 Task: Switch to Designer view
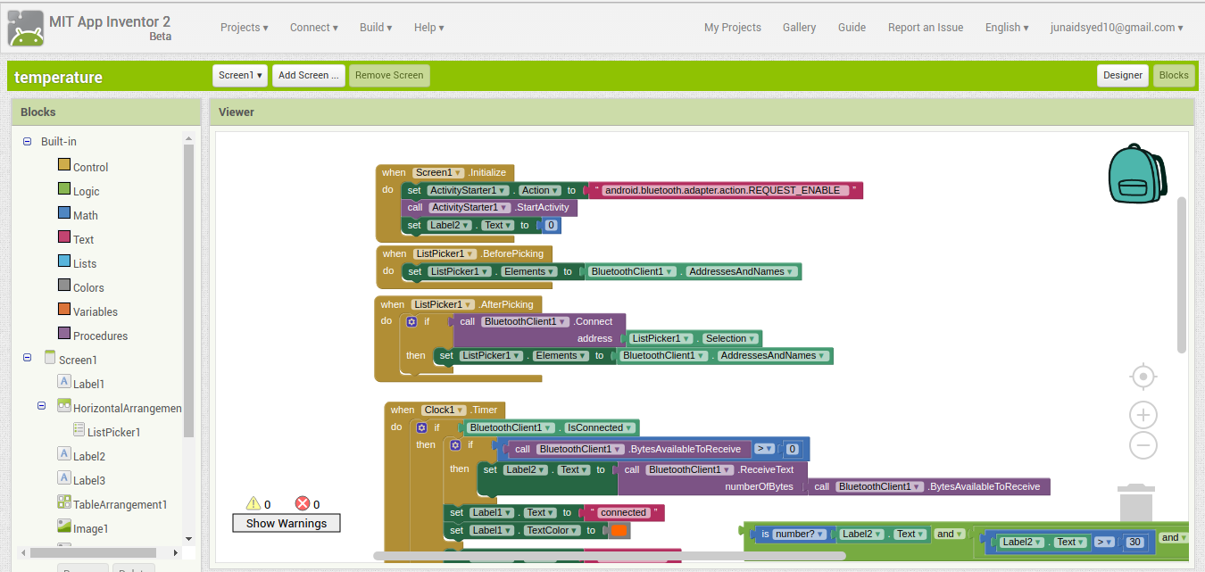click(x=1122, y=76)
